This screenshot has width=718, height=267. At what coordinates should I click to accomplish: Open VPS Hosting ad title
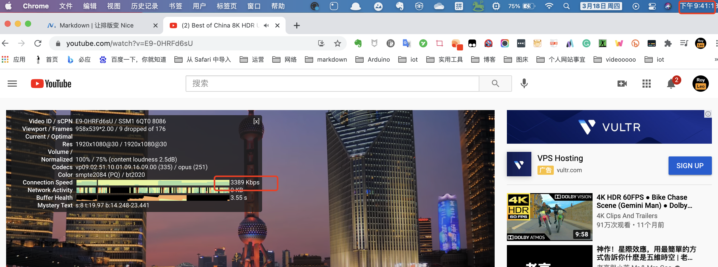coord(560,158)
